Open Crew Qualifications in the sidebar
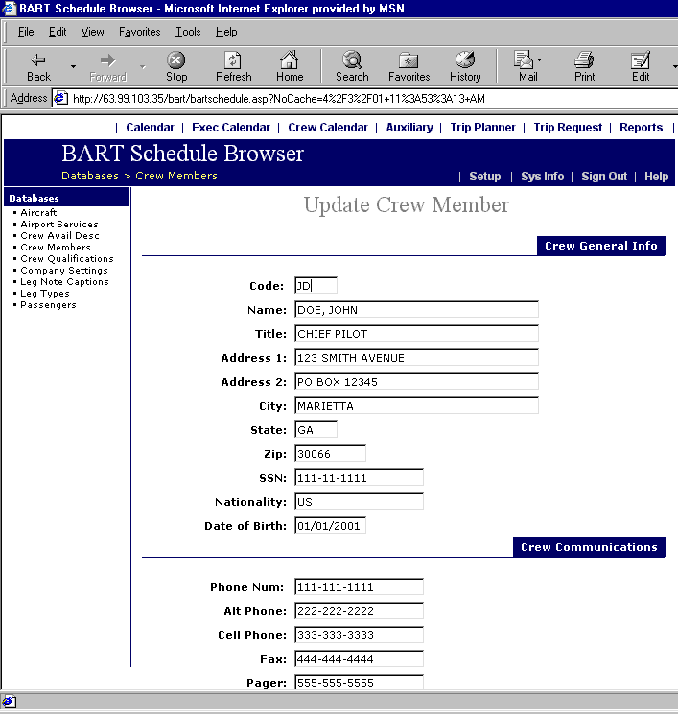Screen dimensions: 678x714 click(x=67, y=259)
